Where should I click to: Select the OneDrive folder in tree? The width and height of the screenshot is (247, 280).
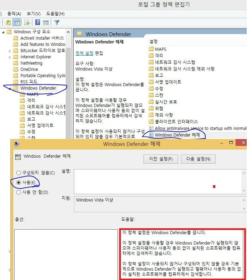pyautogui.click(x=26, y=69)
